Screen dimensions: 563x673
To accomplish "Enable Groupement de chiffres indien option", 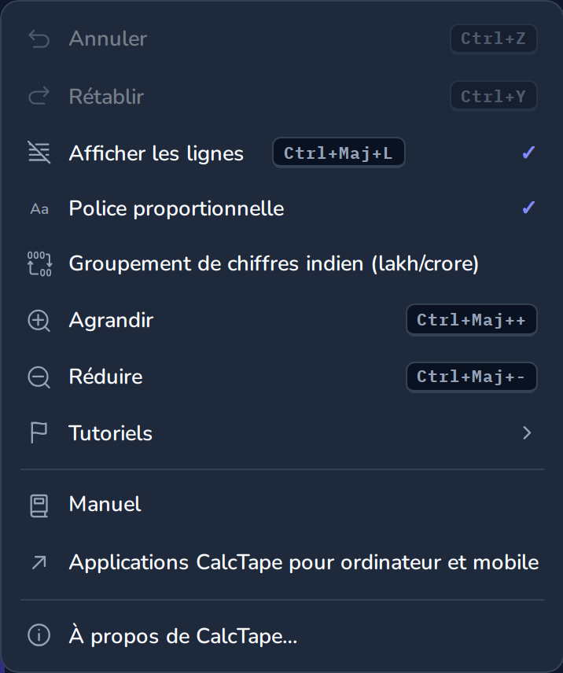I will tap(282, 263).
